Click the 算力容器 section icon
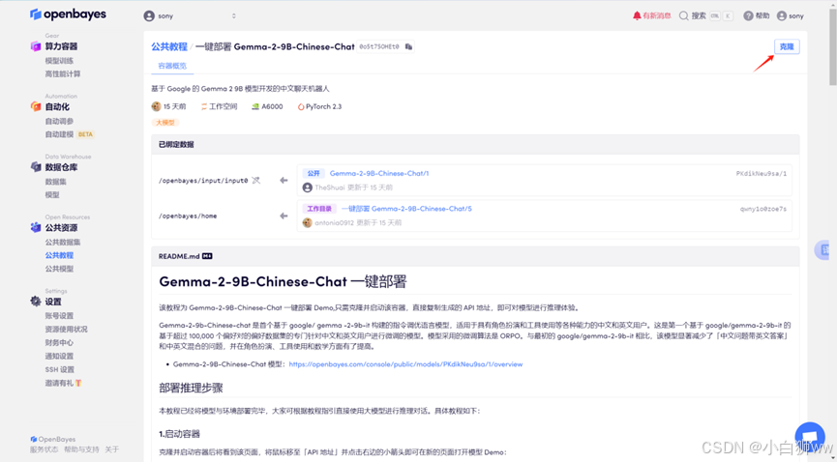This screenshot has width=837, height=462. [36, 46]
